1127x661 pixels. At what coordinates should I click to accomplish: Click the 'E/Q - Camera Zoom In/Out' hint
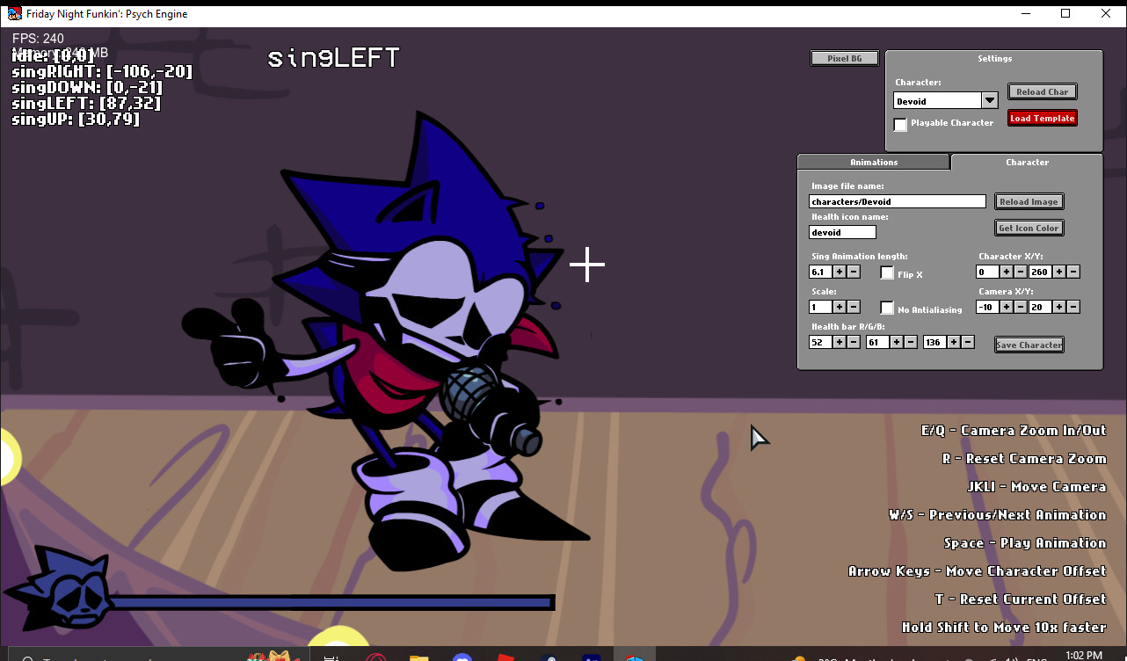1014,431
